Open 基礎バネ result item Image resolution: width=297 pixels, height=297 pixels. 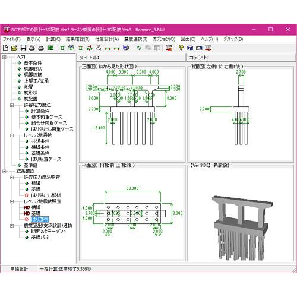(x=40, y=237)
